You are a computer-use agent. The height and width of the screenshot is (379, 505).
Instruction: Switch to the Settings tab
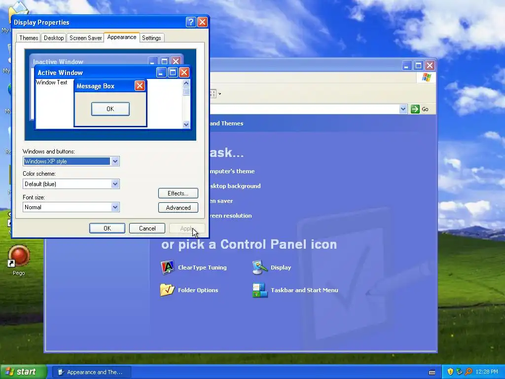[x=151, y=38]
